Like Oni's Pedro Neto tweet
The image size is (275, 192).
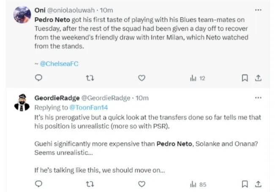pyautogui.click(x=142, y=78)
